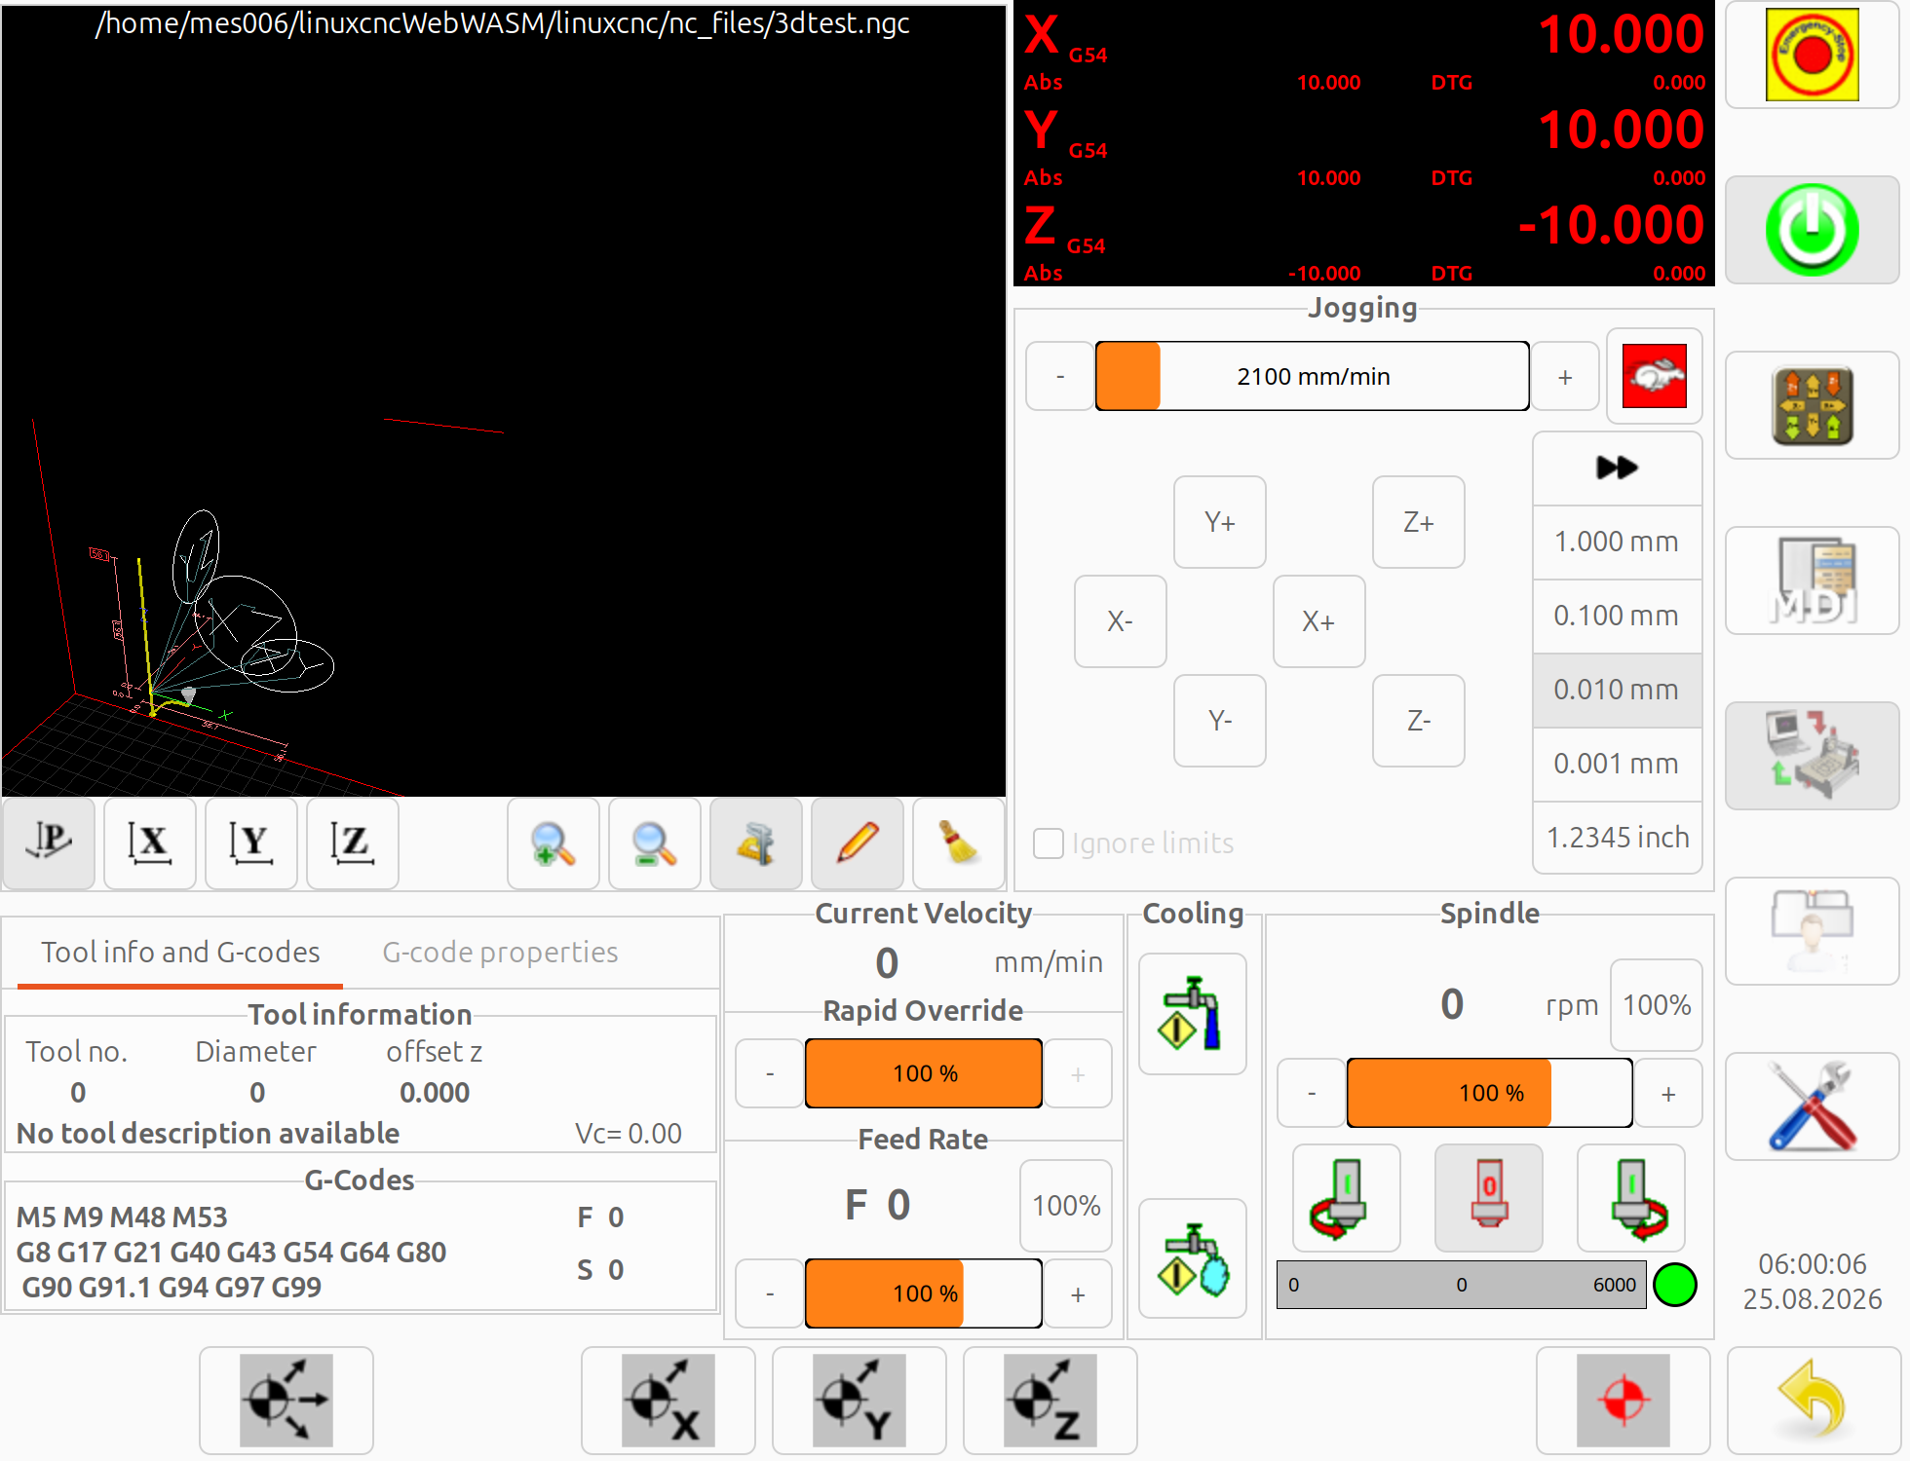Stop the spindle with red button
Screen dimensions: 1910x1461
tap(1489, 1198)
